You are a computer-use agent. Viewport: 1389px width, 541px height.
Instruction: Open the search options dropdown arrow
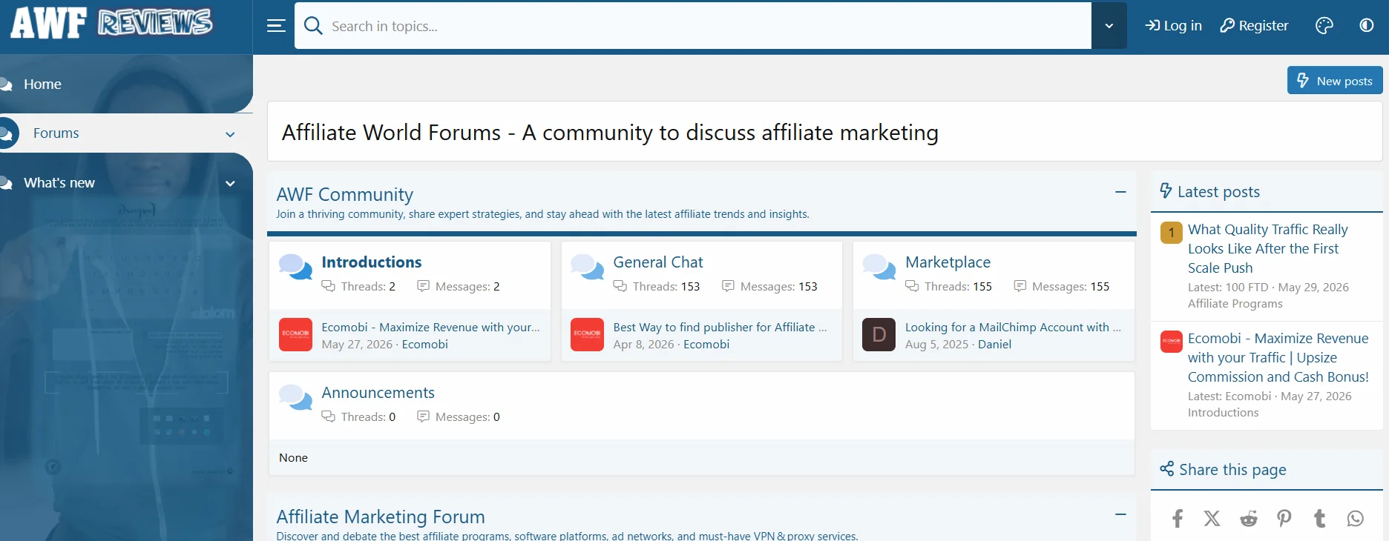[x=1109, y=26]
